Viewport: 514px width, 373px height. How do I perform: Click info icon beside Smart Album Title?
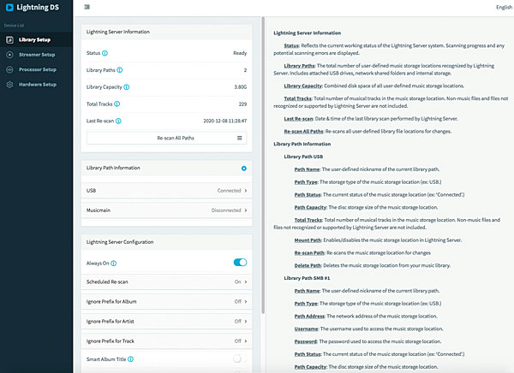[130, 359]
